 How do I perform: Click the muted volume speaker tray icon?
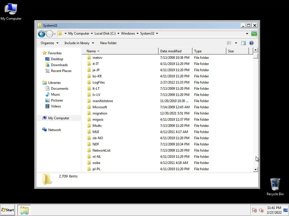tap(261, 210)
